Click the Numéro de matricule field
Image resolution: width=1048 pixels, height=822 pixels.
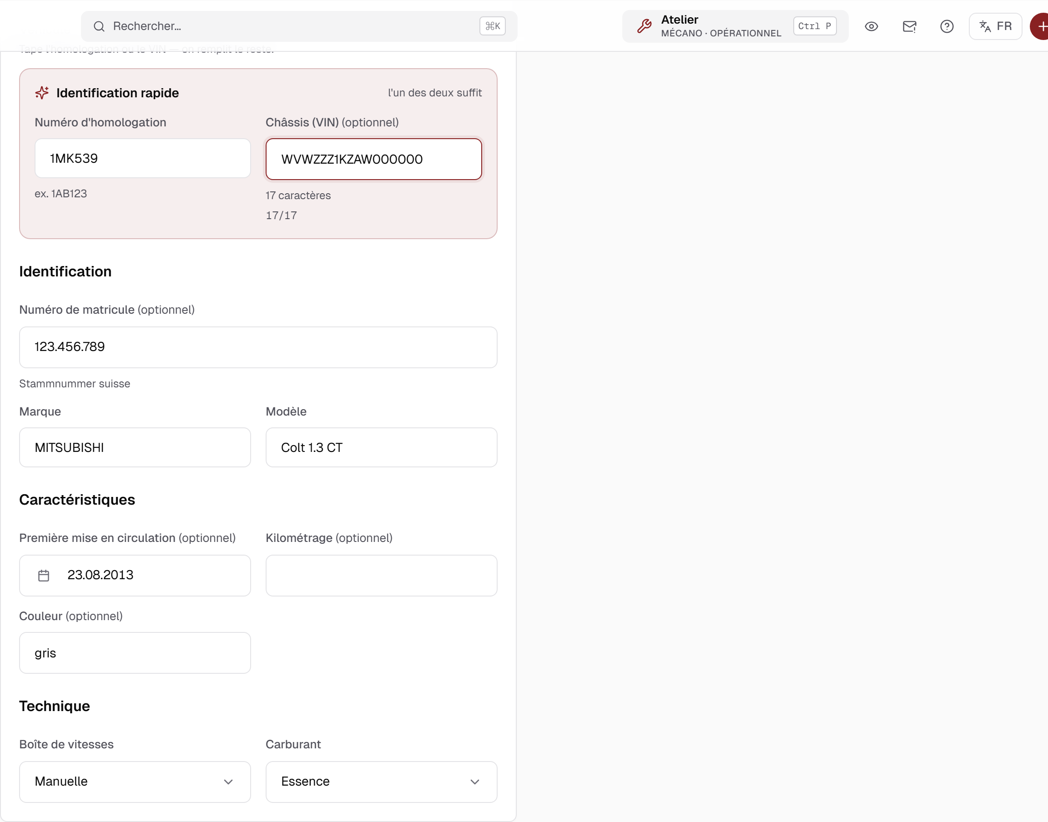258,347
